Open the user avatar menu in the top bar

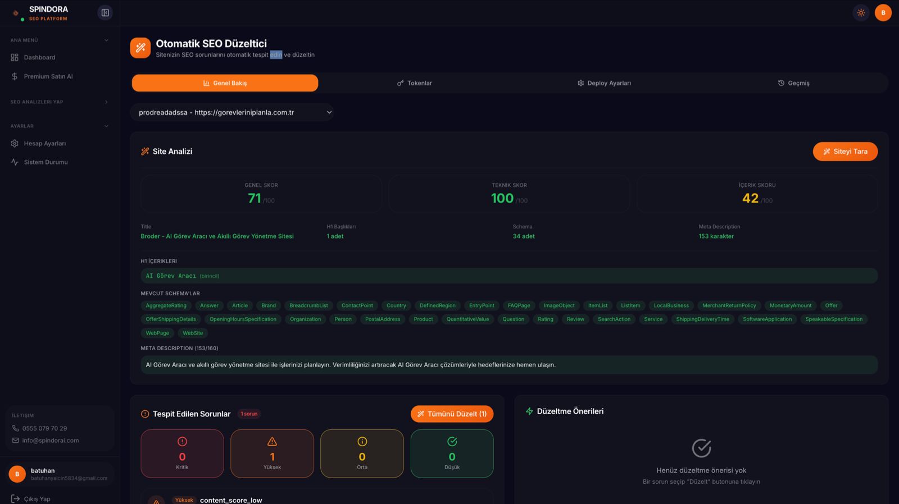pyautogui.click(x=883, y=13)
